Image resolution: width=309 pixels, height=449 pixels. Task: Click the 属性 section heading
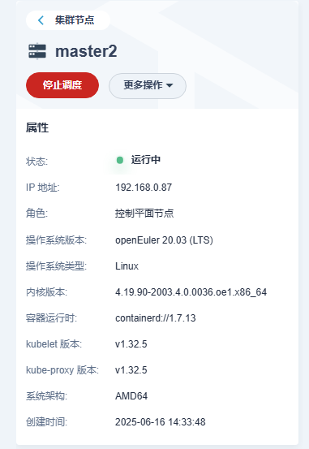point(37,127)
